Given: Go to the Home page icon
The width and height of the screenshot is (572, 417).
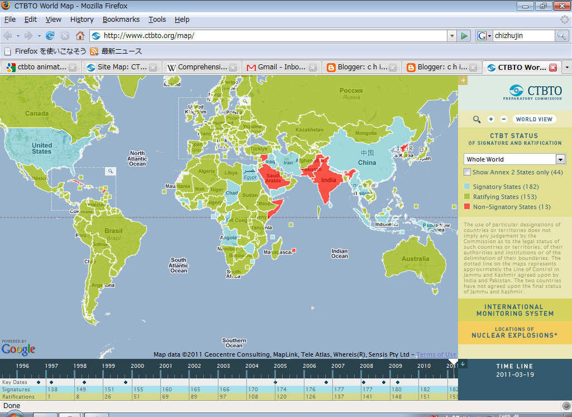Looking at the screenshot, I should click(80, 35).
